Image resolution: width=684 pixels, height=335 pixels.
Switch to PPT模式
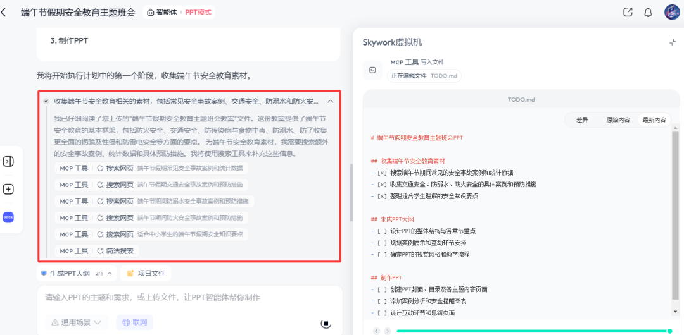(198, 12)
